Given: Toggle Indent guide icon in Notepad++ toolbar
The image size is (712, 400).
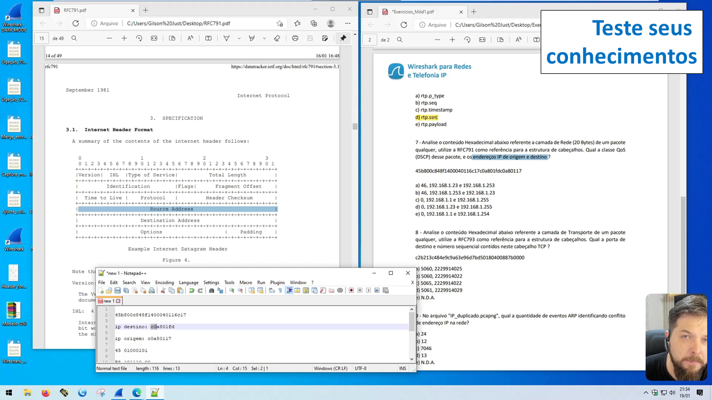Looking at the screenshot, I should pyautogui.click(x=289, y=290).
